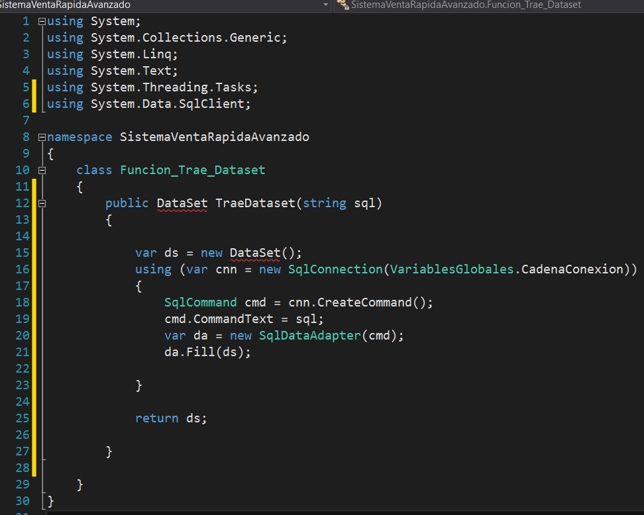Click the dropdown arrow beside SistemaVentaRapidaAvanzado
The height and width of the screenshot is (515, 644).
pyautogui.click(x=325, y=5)
